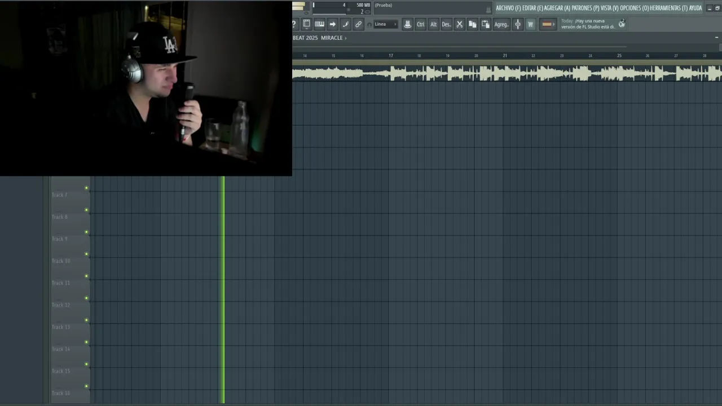Open the ARCHIVO (F) menu
Viewport: 722px width, 406px height.
pos(508,8)
